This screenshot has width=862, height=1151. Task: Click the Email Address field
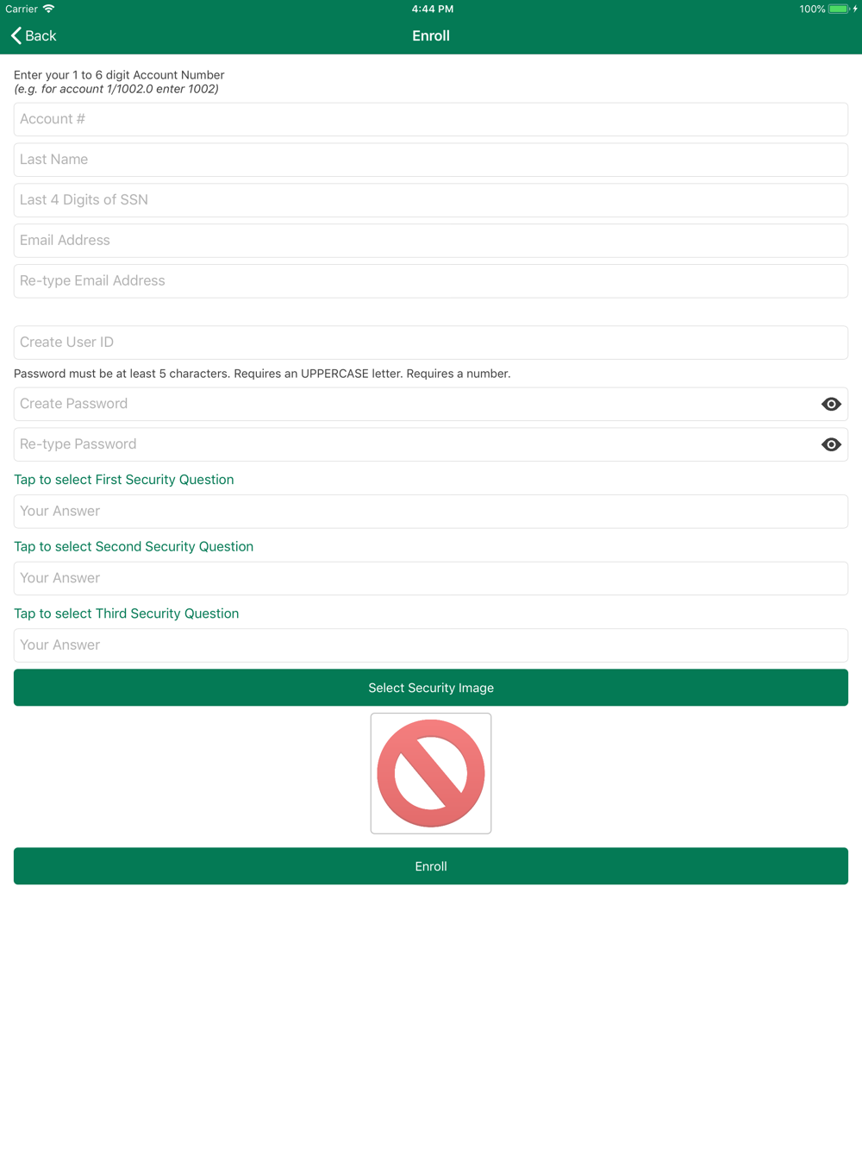pos(431,241)
